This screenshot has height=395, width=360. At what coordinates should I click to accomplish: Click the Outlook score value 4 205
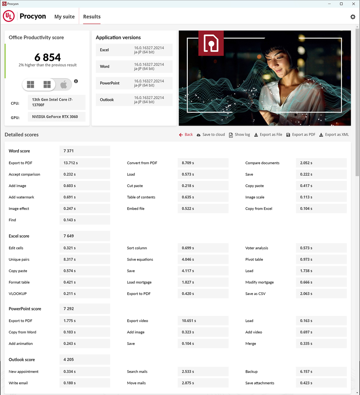coord(85,359)
